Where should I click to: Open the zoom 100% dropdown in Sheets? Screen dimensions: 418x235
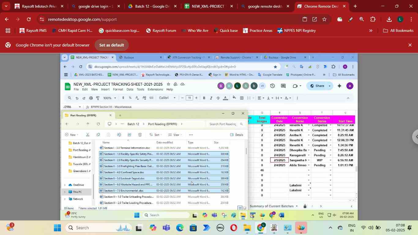[110, 98]
